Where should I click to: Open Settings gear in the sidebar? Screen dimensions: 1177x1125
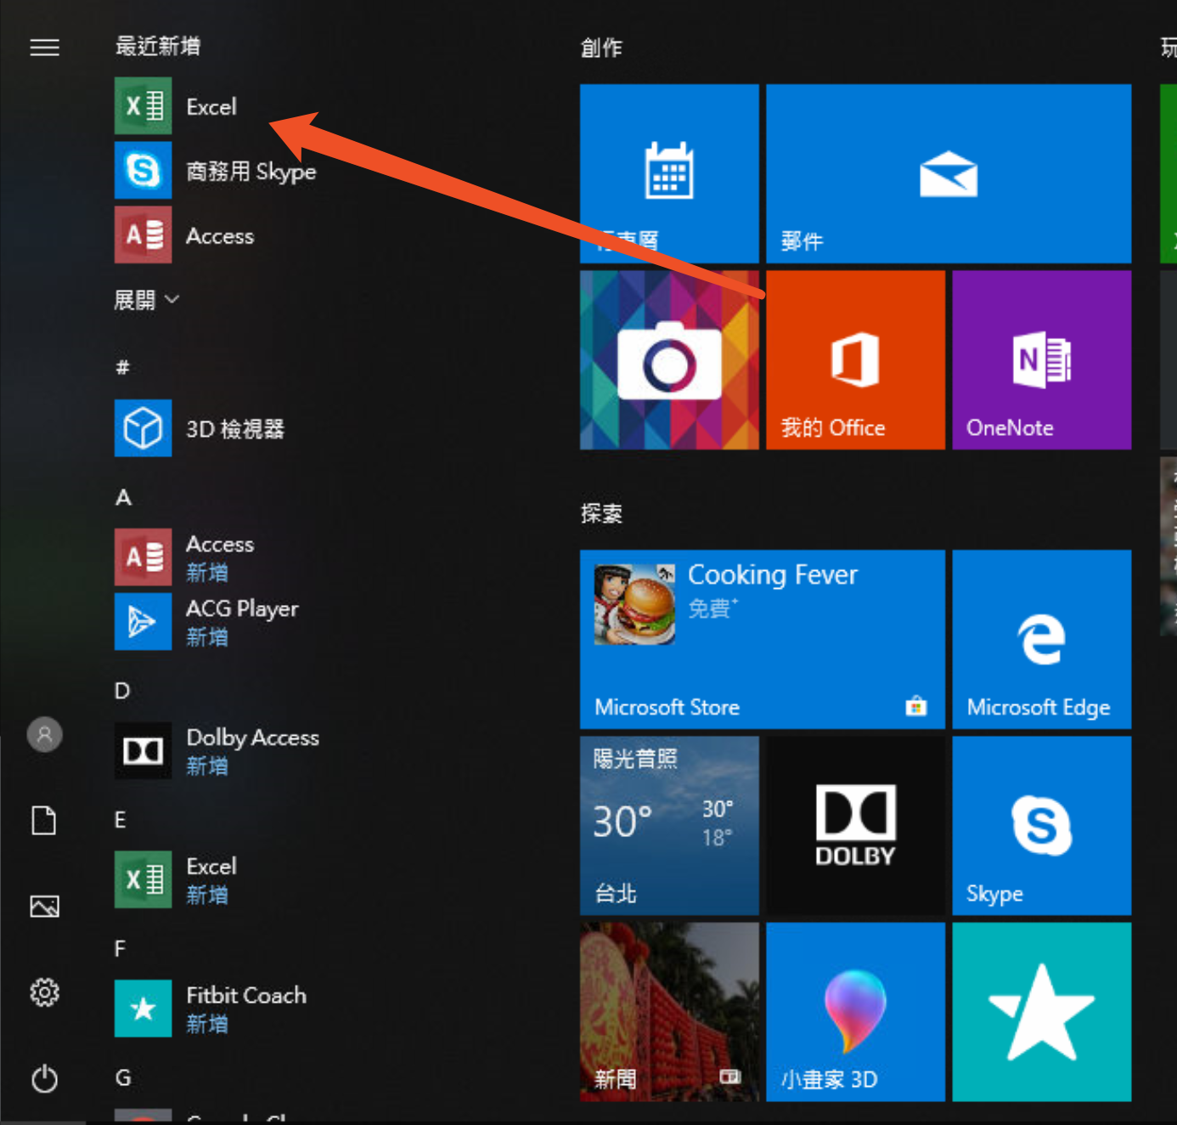coord(45,992)
